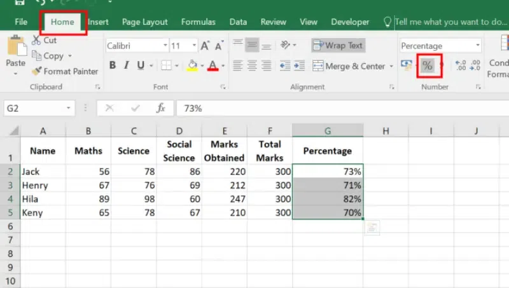Viewport: 509px width, 288px height.
Task: Click the Insert Function fx icon
Action: click(161, 108)
